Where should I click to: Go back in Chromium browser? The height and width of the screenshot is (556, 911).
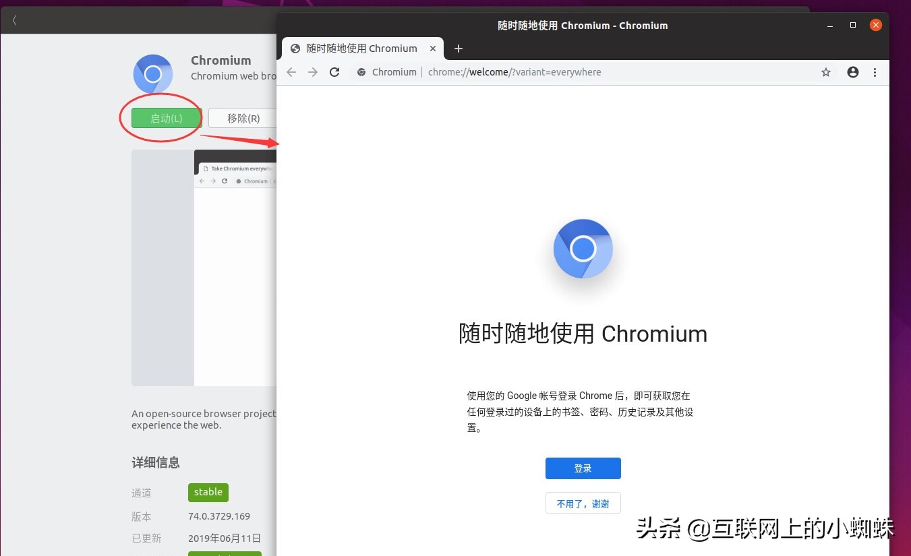[x=291, y=72]
